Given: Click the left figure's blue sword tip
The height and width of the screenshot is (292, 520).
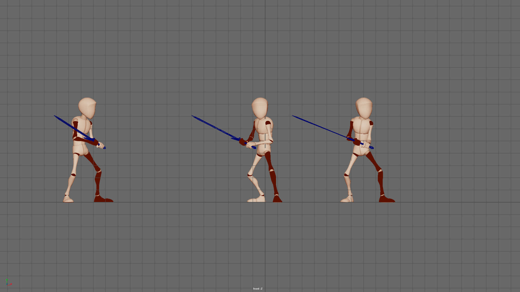Looking at the screenshot, I should click(55, 116).
